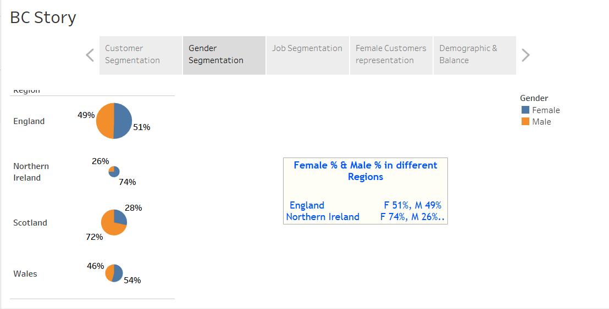The width and height of the screenshot is (609, 309).
Task: Click the Northern Ireland pie chart
Action: (114, 171)
